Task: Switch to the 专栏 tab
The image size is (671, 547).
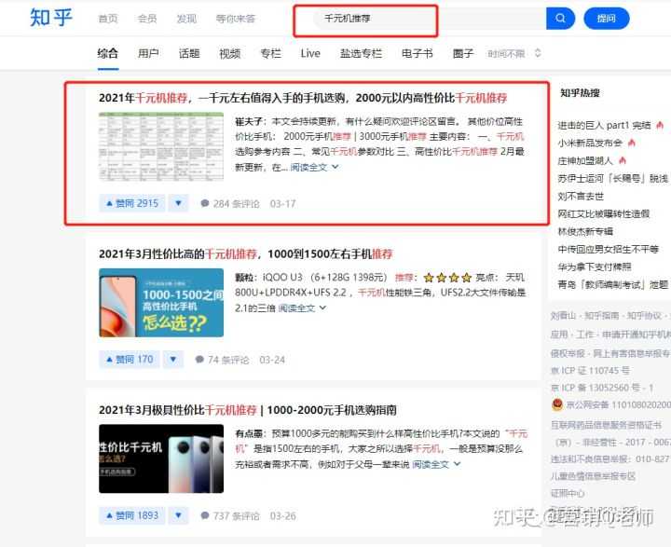Action: pos(271,53)
